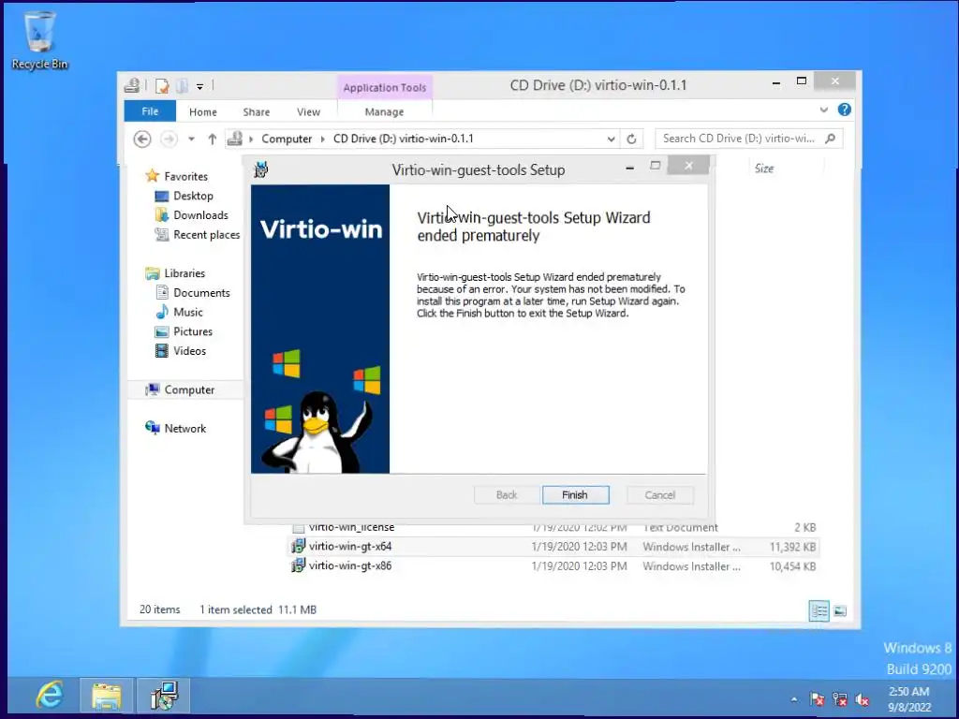
Task: Open Music library
Action: (187, 312)
